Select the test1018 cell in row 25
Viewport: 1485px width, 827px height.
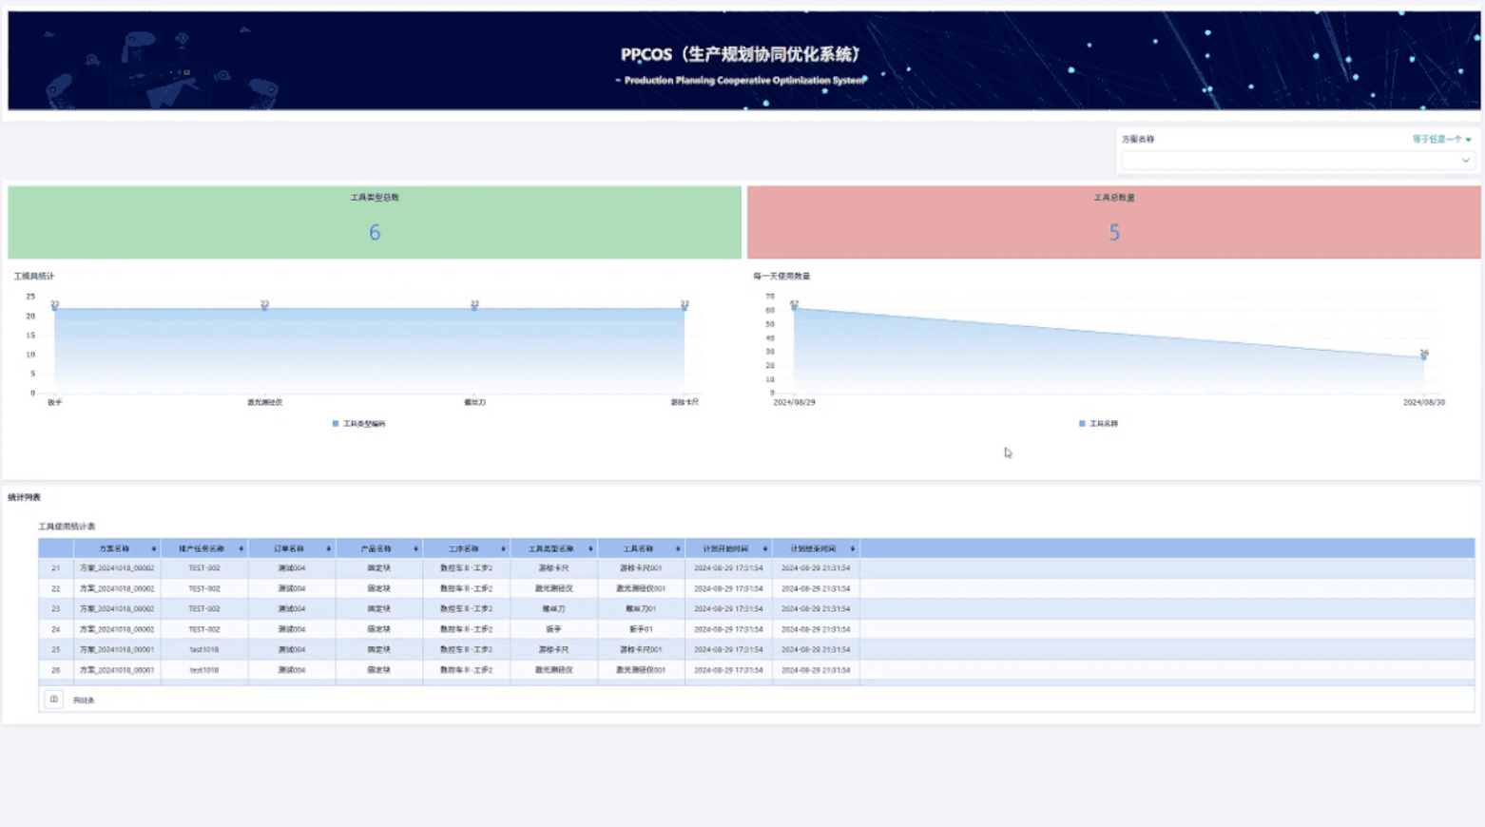point(204,650)
